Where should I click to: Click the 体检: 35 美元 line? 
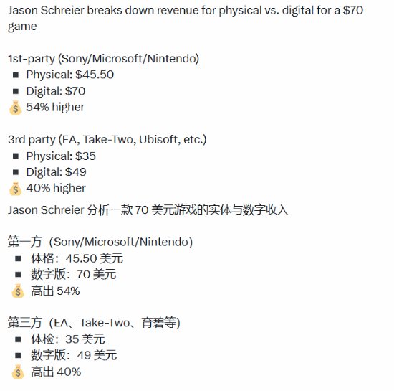(x=68, y=339)
